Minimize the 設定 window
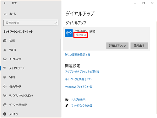 [x=135, y=3]
